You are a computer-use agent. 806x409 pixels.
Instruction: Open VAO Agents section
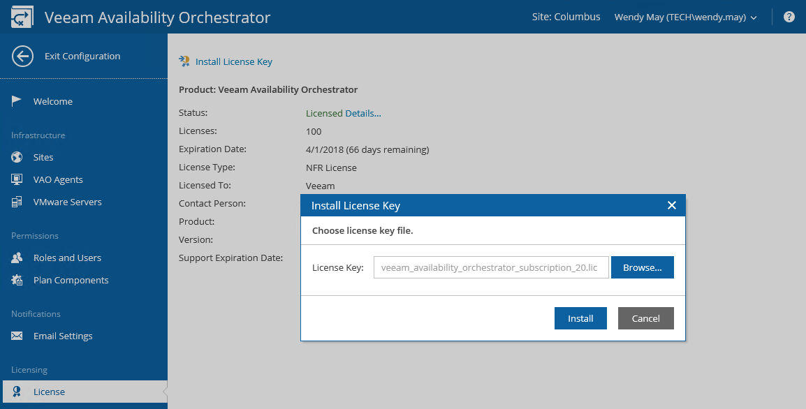tap(58, 180)
